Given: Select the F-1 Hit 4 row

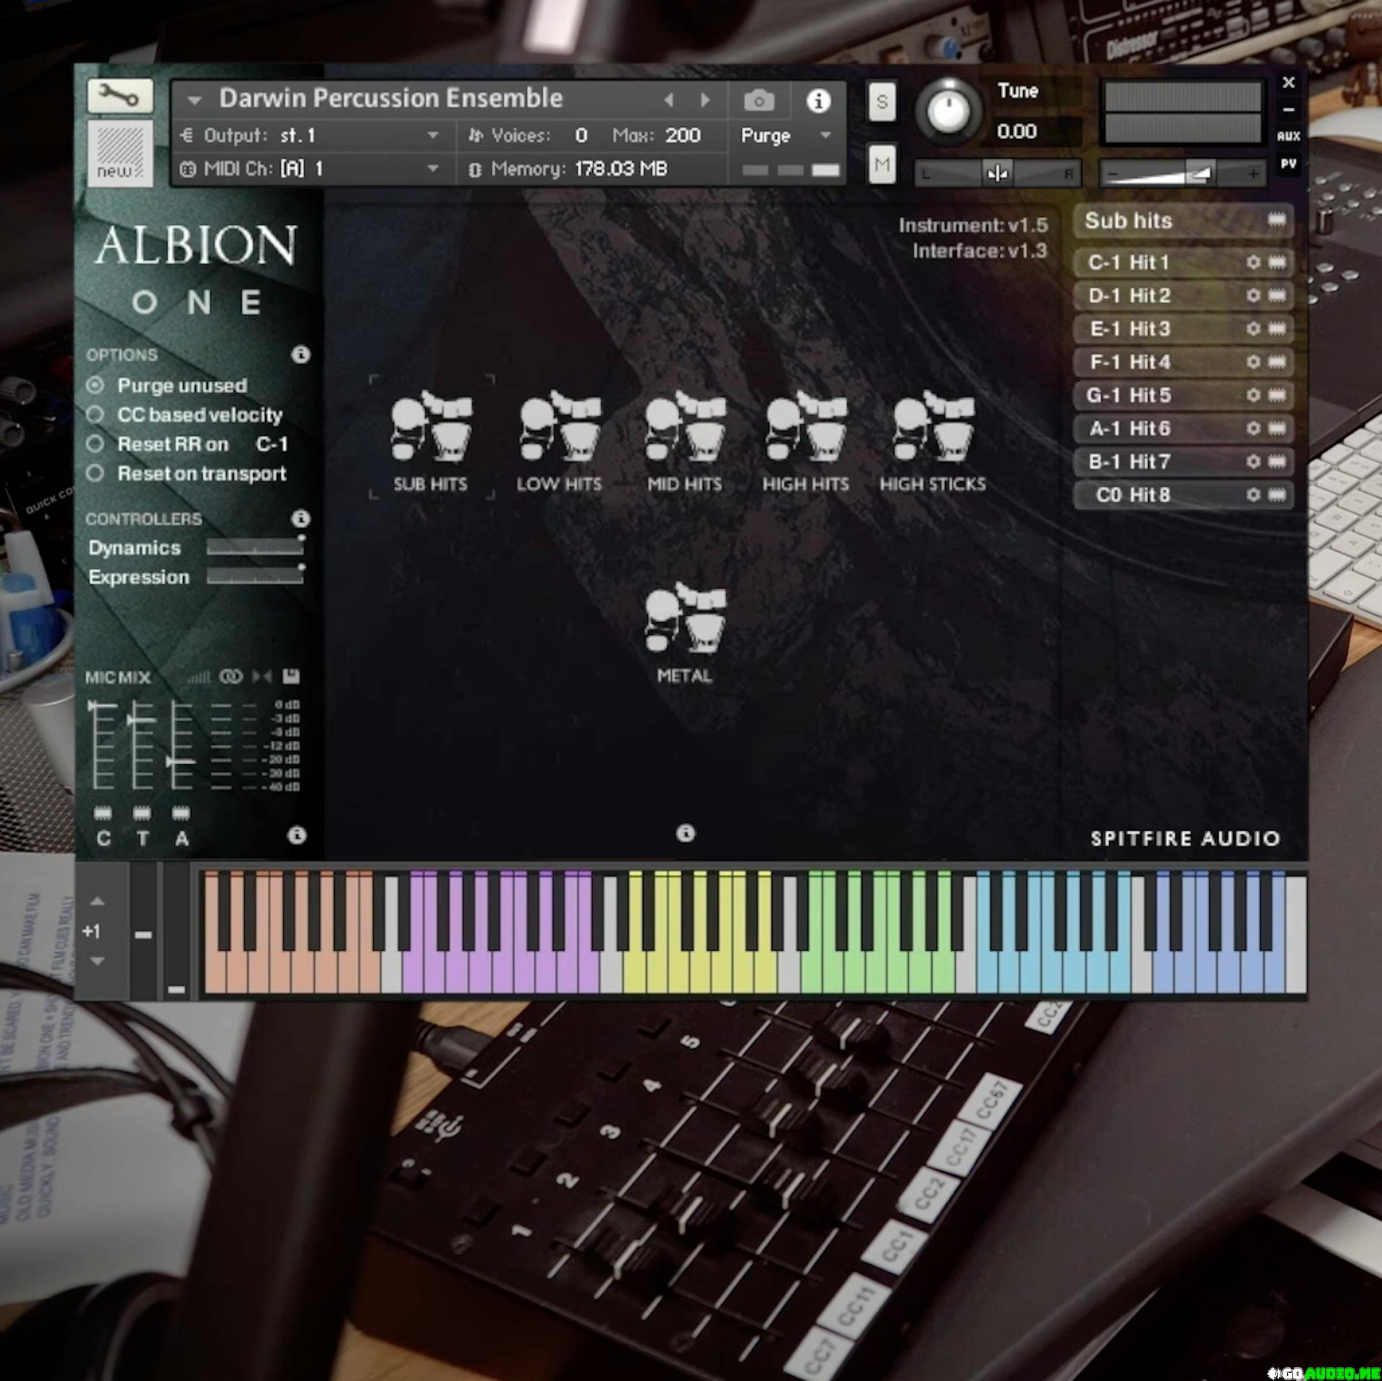Looking at the screenshot, I should pyautogui.click(x=1183, y=361).
